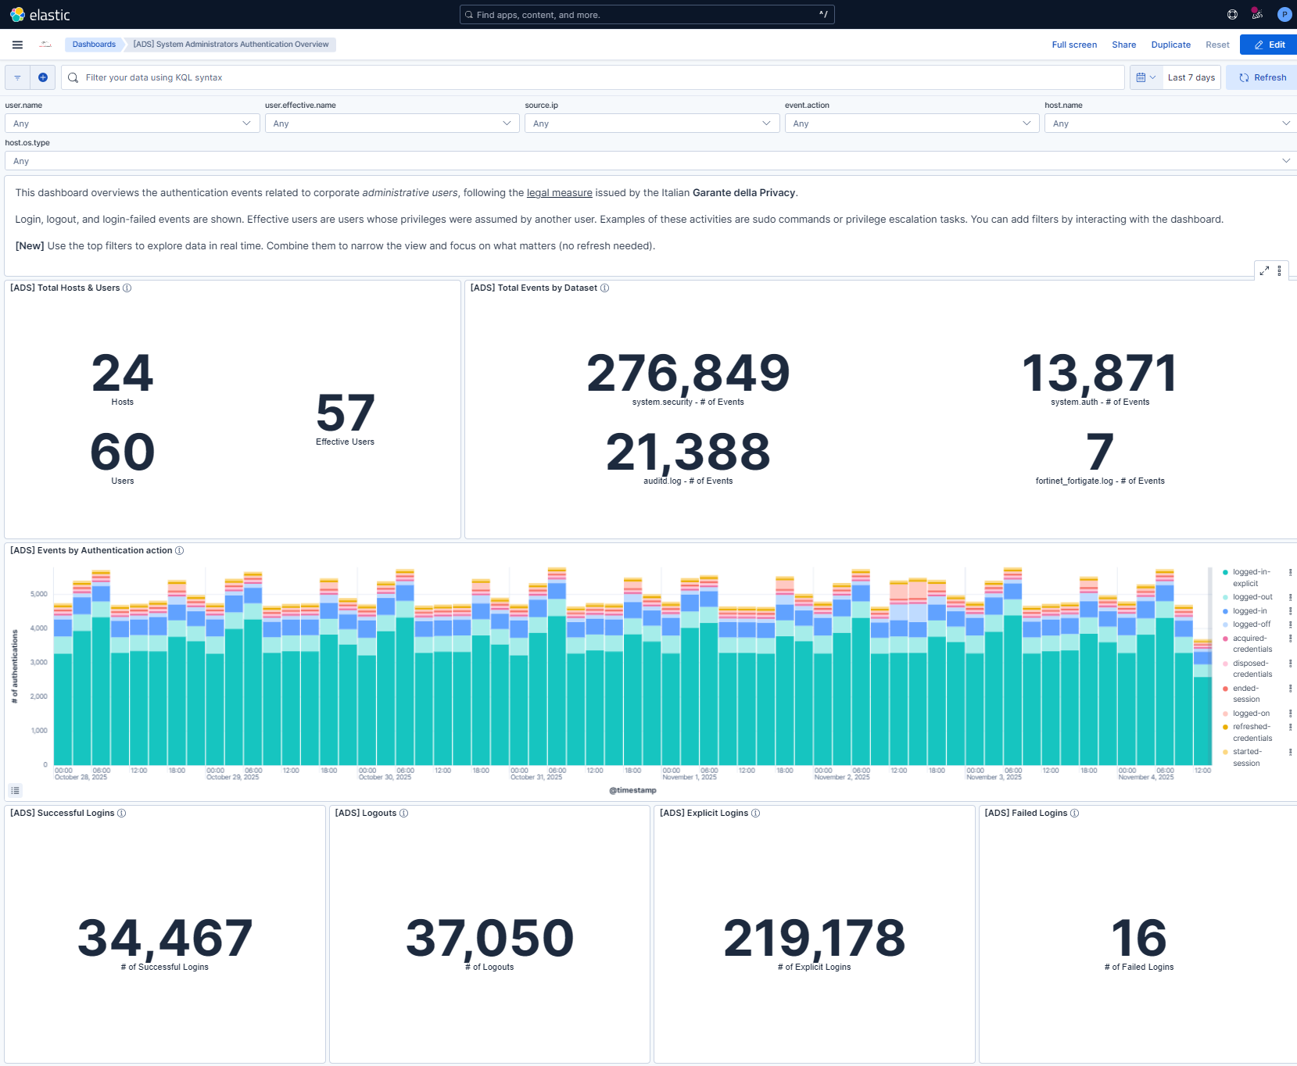Viewport: 1297px width, 1066px height.
Task: Open the user profile avatar menu
Action: [1284, 14]
